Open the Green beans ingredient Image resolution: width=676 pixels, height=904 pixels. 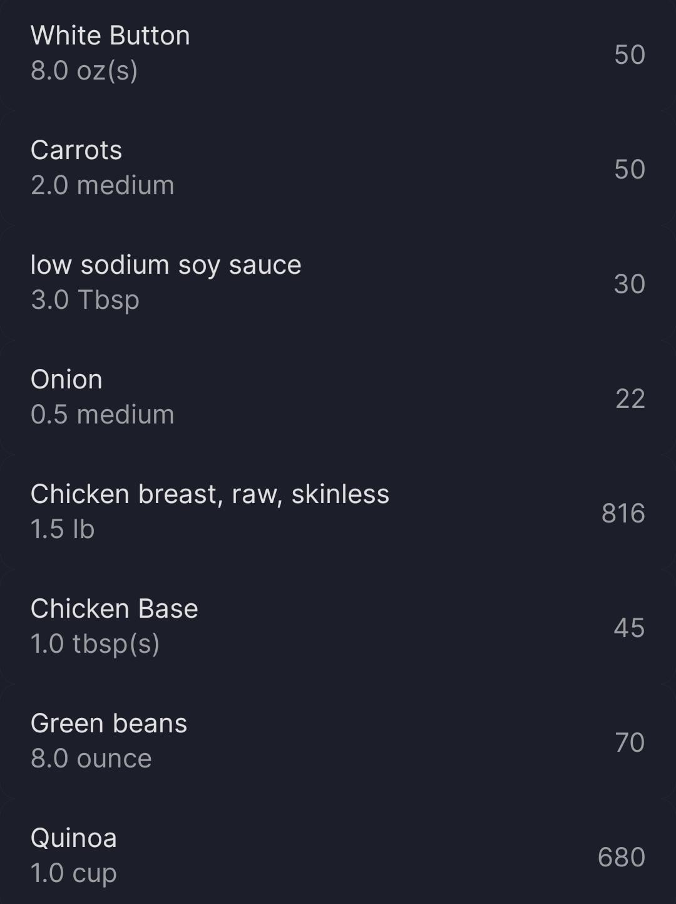click(109, 724)
